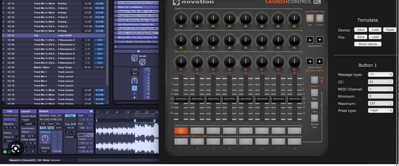
Task: Click the Transpose knob in Sample panel
Action: 45,138
